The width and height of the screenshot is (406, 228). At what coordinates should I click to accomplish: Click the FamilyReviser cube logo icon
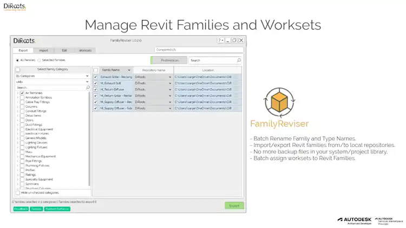point(279,102)
